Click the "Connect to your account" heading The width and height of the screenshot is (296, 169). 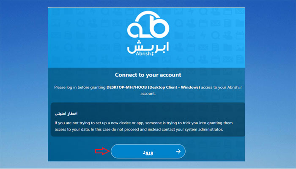148,75
